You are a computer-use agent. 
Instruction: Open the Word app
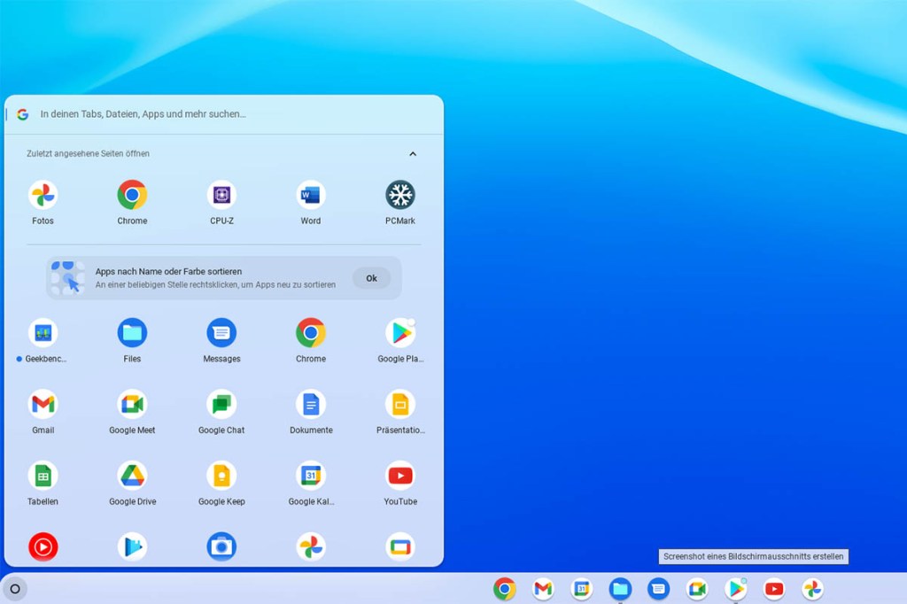[311, 196]
